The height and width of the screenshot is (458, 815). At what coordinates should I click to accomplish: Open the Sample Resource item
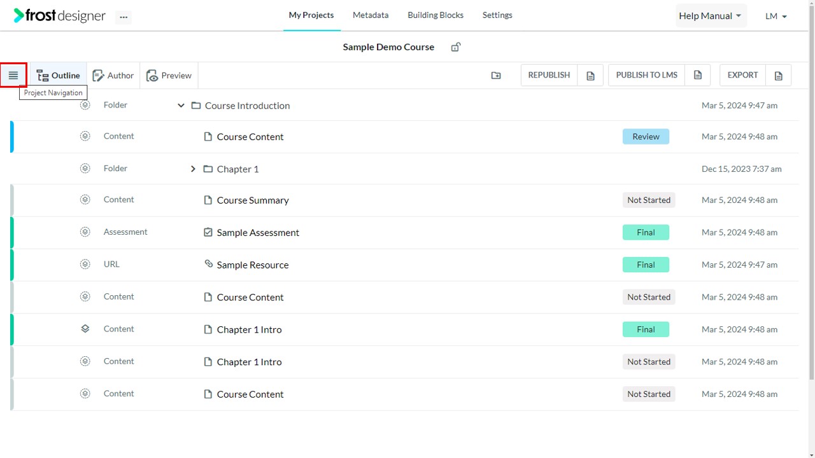point(253,265)
